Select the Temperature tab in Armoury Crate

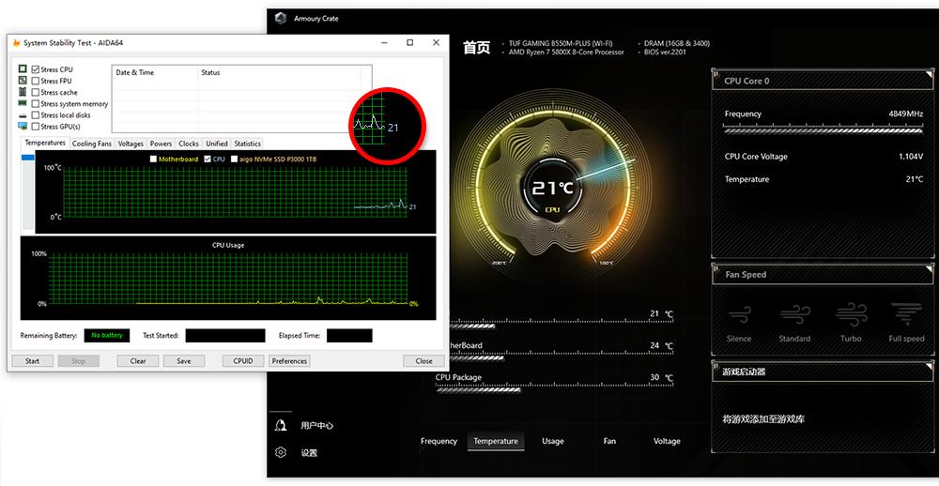(x=496, y=441)
